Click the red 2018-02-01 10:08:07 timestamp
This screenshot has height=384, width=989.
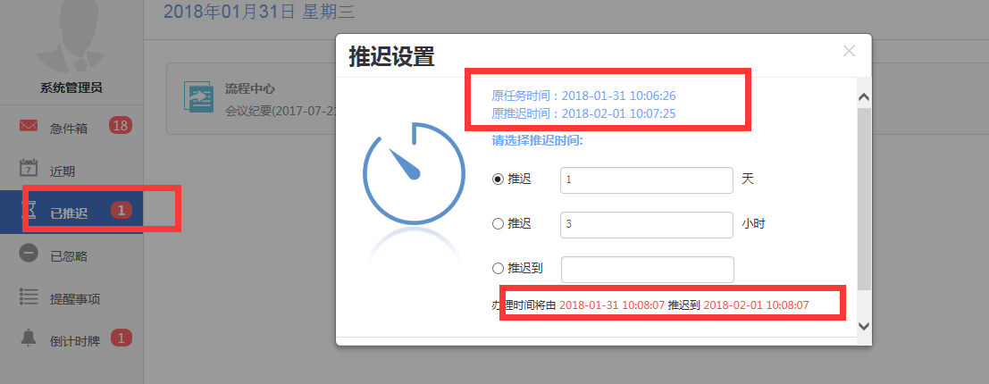point(756,305)
